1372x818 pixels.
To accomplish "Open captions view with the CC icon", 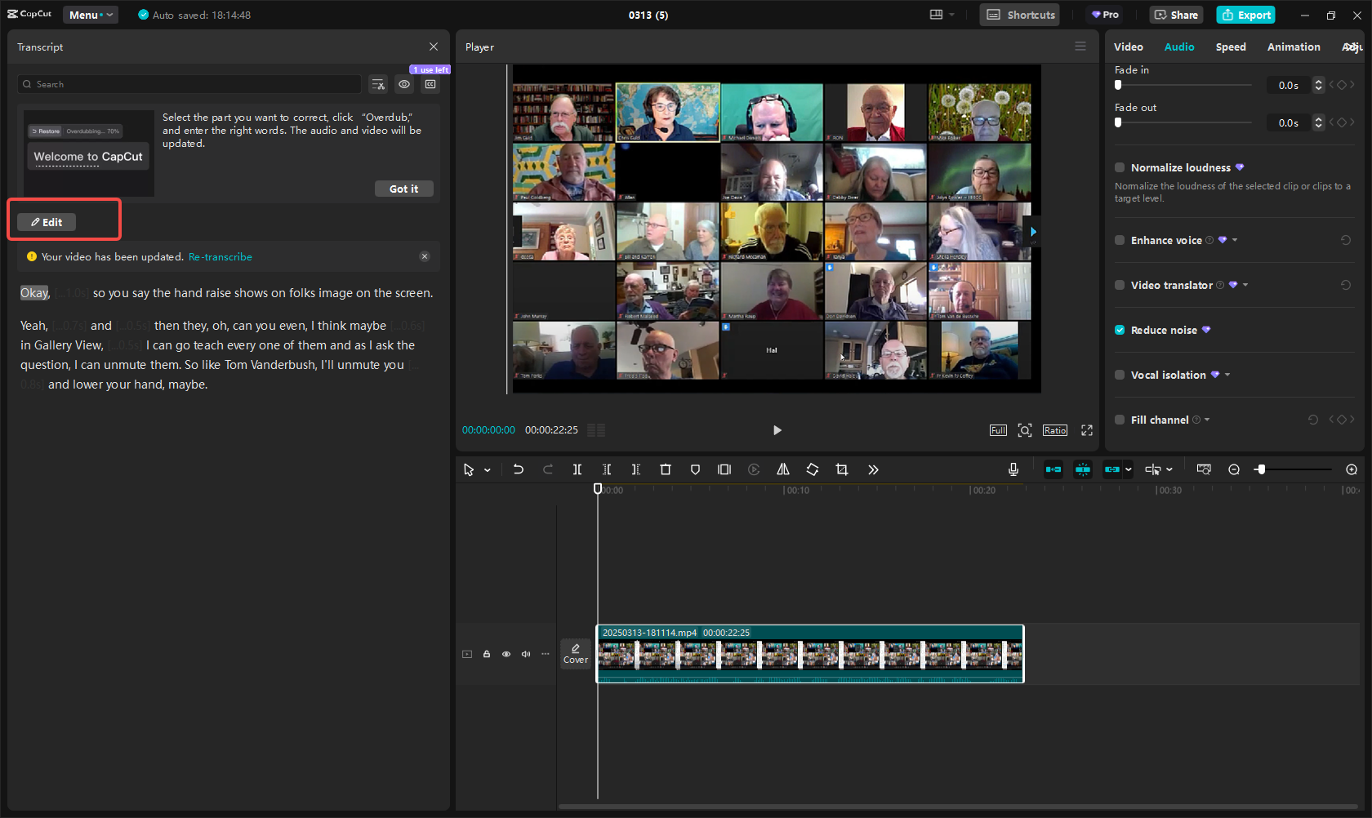I will (x=430, y=84).
